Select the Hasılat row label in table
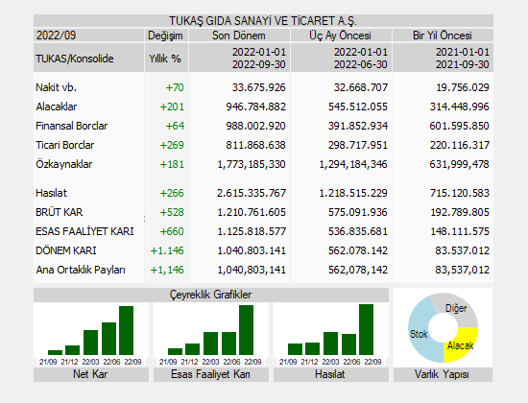 (52, 193)
